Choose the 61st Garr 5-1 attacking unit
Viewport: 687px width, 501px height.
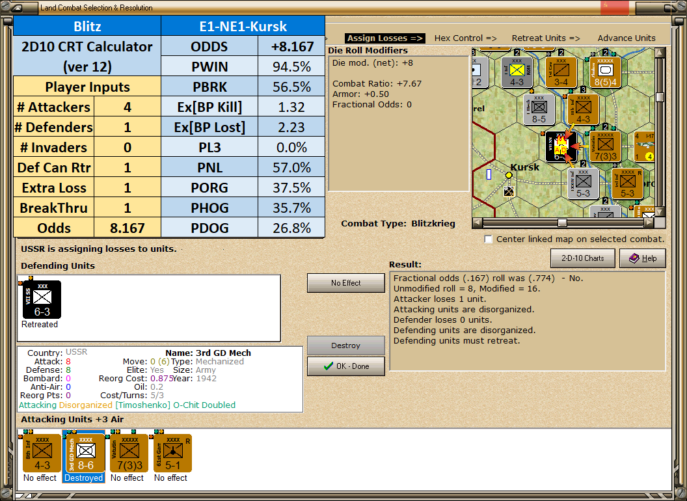pyautogui.click(x=172, y=454)
